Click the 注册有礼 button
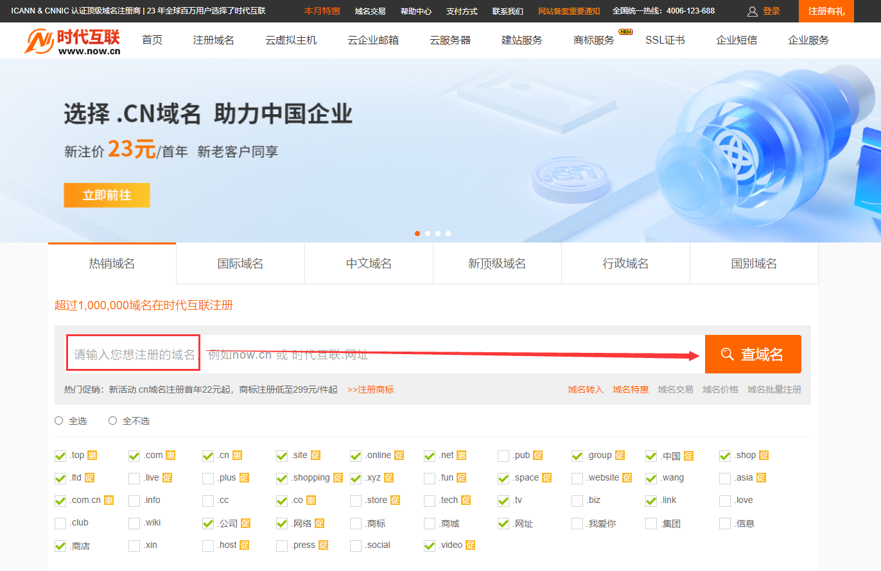Image resolution: width=881 pixels, height=571 pixels. coord(826,11)
